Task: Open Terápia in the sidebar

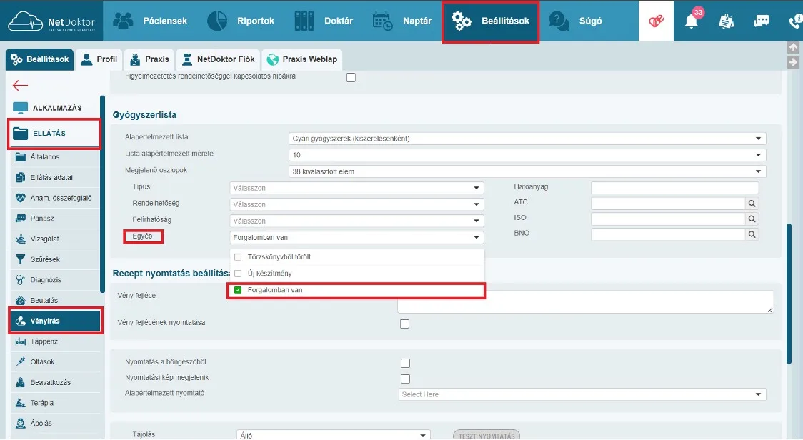Action: pyautogui.click(x=55, y=403)
